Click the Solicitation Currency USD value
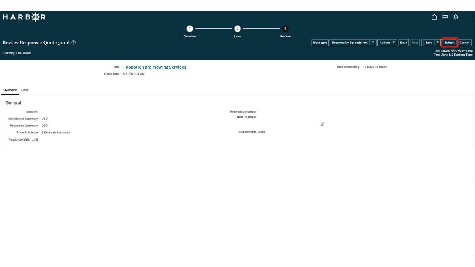Image resolution: width=475 pixels, height=267 pixels. click(45, 119)
